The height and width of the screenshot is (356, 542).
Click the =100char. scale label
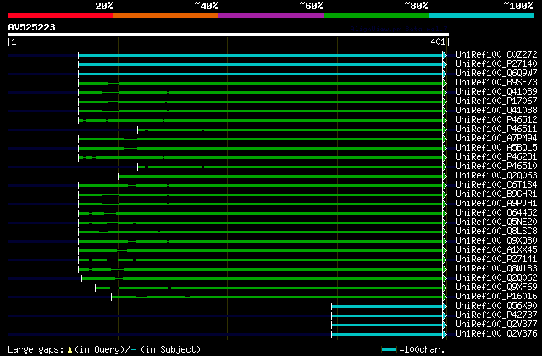[x=422, y=349]
